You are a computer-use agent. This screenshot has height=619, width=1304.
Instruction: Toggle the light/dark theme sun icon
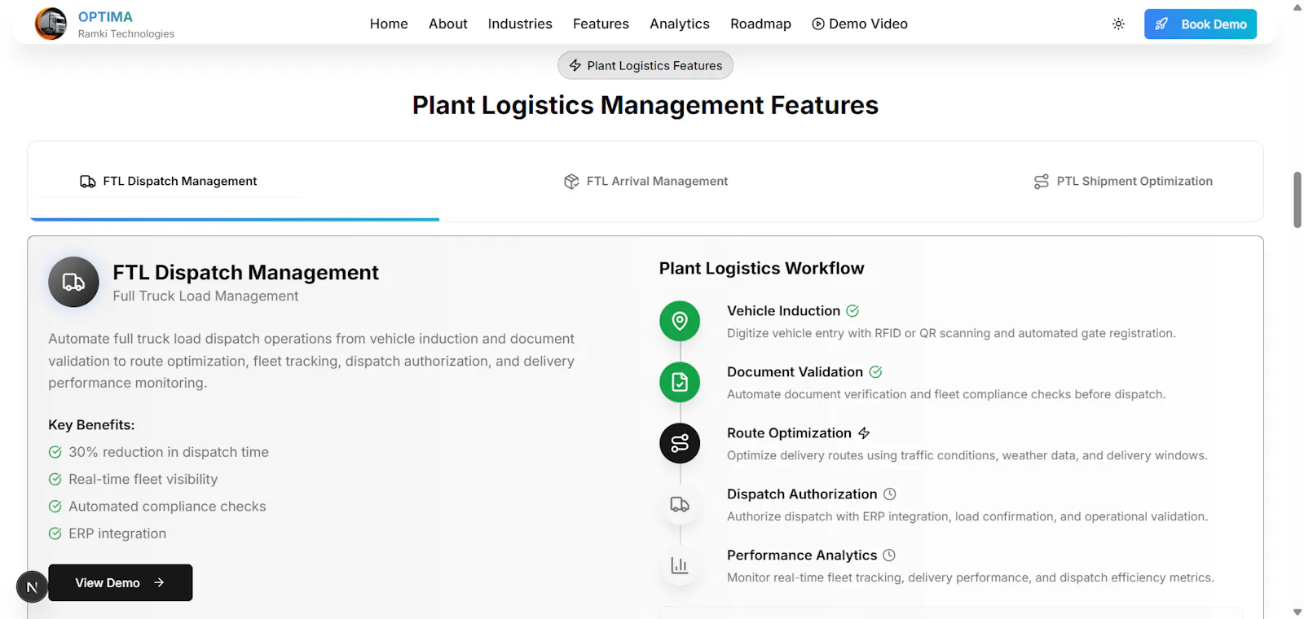pyautogui.click(x=1118, y=24)
